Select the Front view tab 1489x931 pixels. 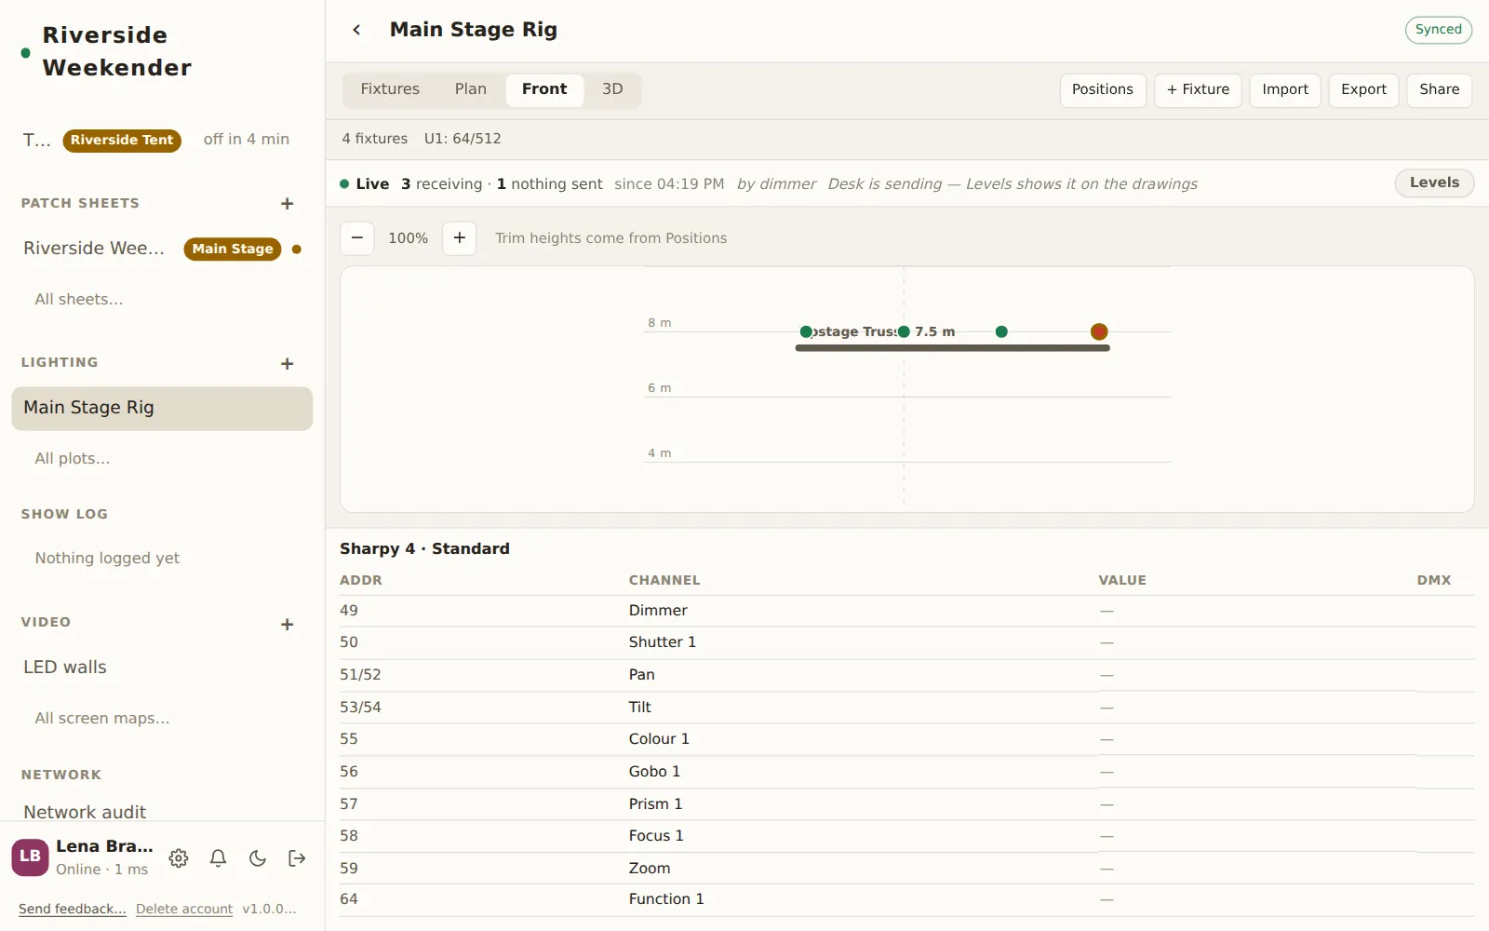tap(544, 89)
